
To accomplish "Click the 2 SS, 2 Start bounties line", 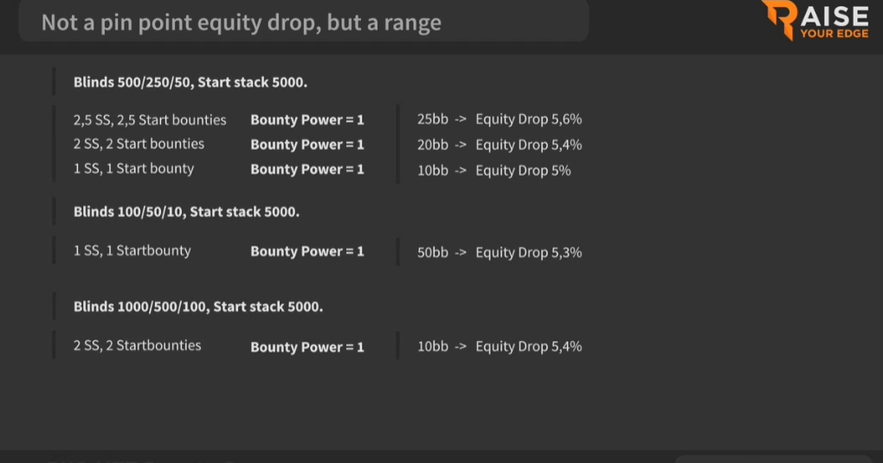I will tap(139, 145).
